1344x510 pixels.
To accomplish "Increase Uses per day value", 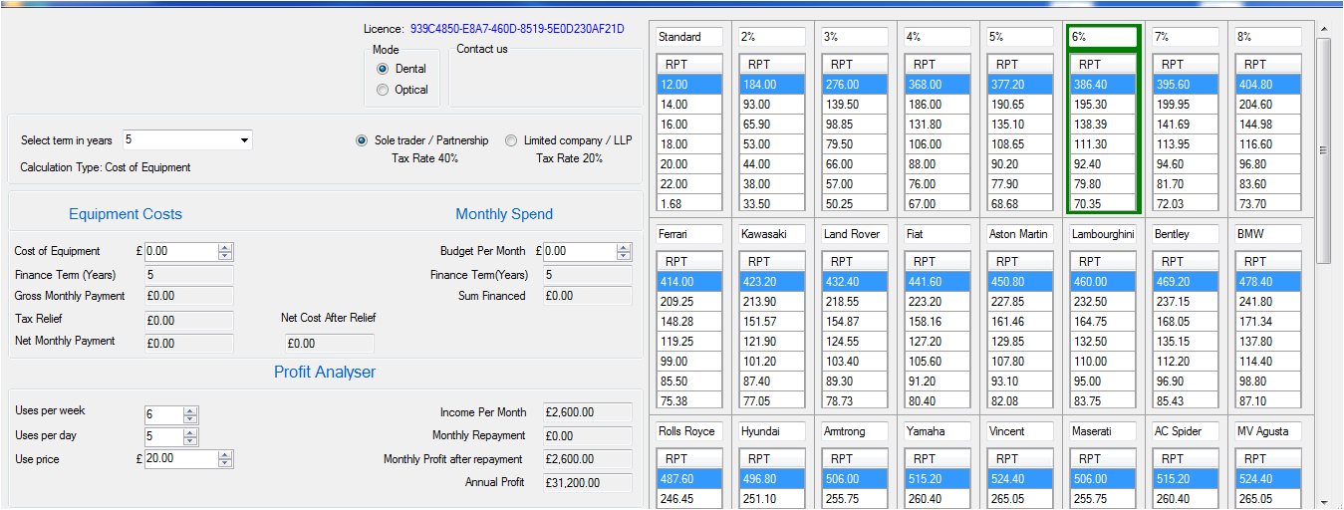I will [x=190, y=432].
